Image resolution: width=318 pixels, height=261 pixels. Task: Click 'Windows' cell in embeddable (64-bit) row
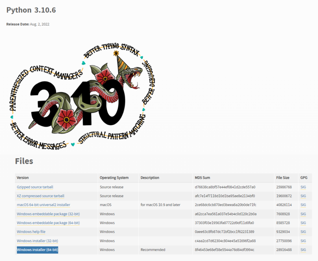[107, 223]
